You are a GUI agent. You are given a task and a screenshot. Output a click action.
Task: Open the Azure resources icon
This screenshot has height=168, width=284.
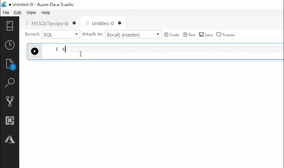(9, 139)
